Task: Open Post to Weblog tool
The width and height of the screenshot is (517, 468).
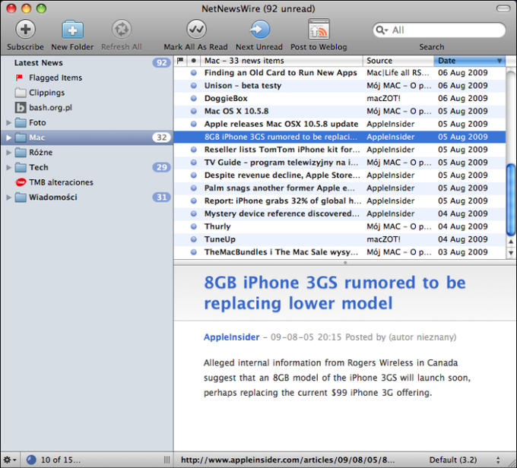Action: [x=319, y=30]
